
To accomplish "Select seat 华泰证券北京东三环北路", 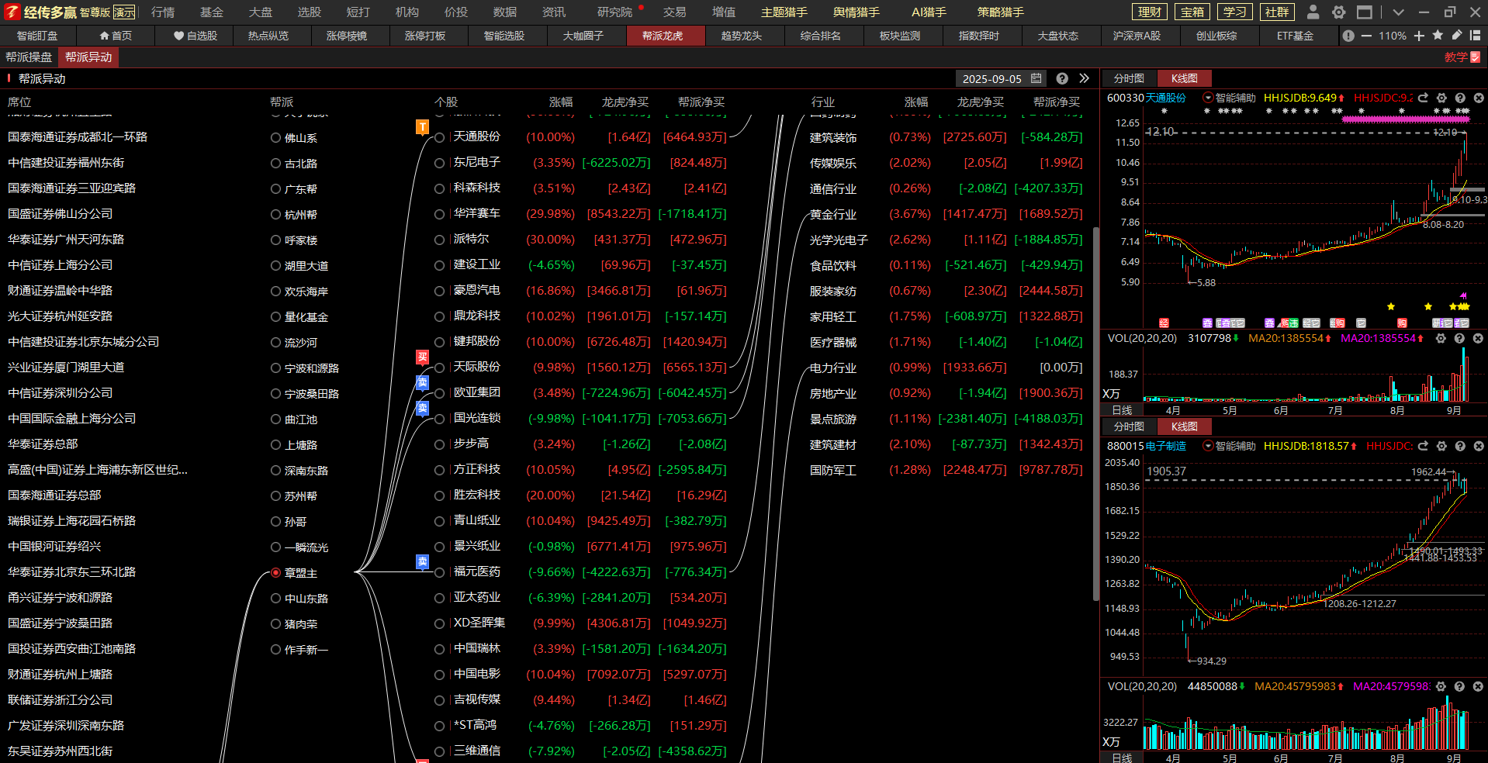I will 71,572.
